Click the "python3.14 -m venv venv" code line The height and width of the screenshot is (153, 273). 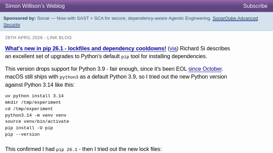pos(35,116)
